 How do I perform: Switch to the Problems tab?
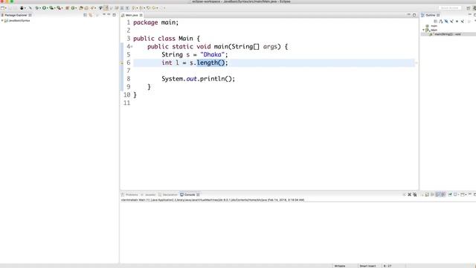tap(129, 194)
